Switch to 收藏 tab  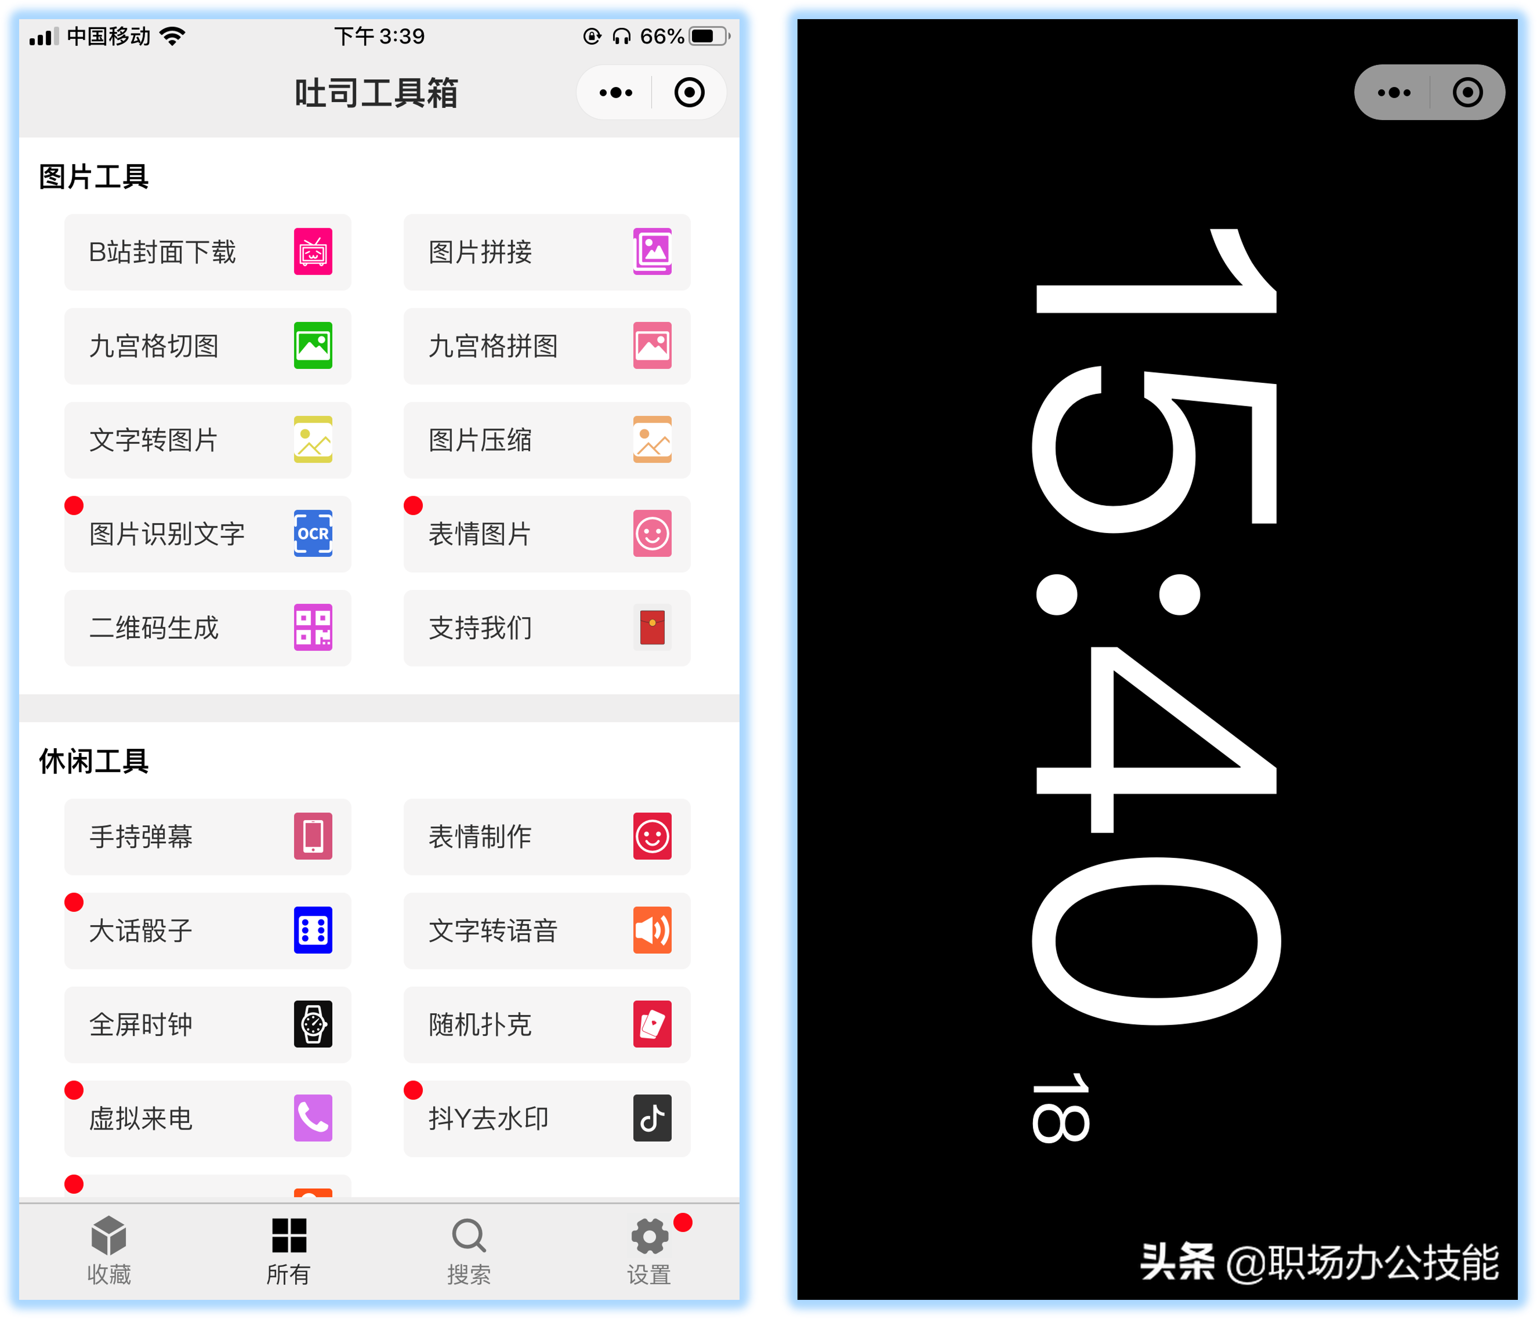pyautogui.click(x=110, y=1249)
